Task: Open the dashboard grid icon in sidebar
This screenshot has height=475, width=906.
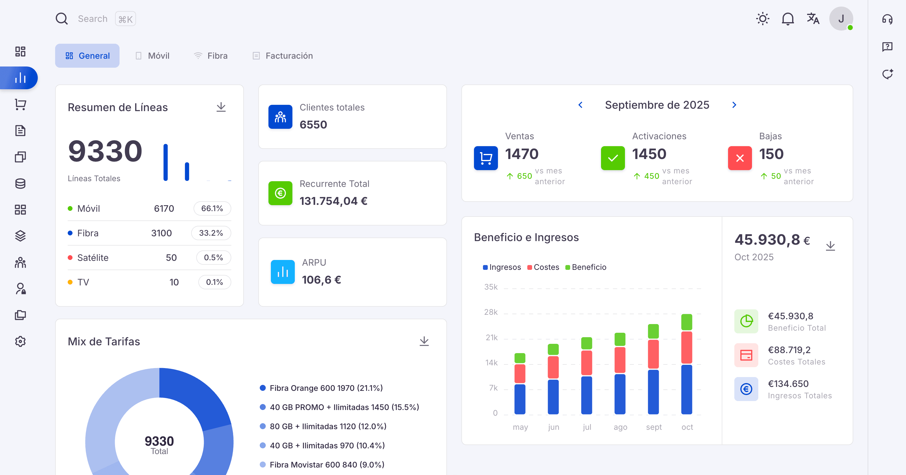Action: 20,52
